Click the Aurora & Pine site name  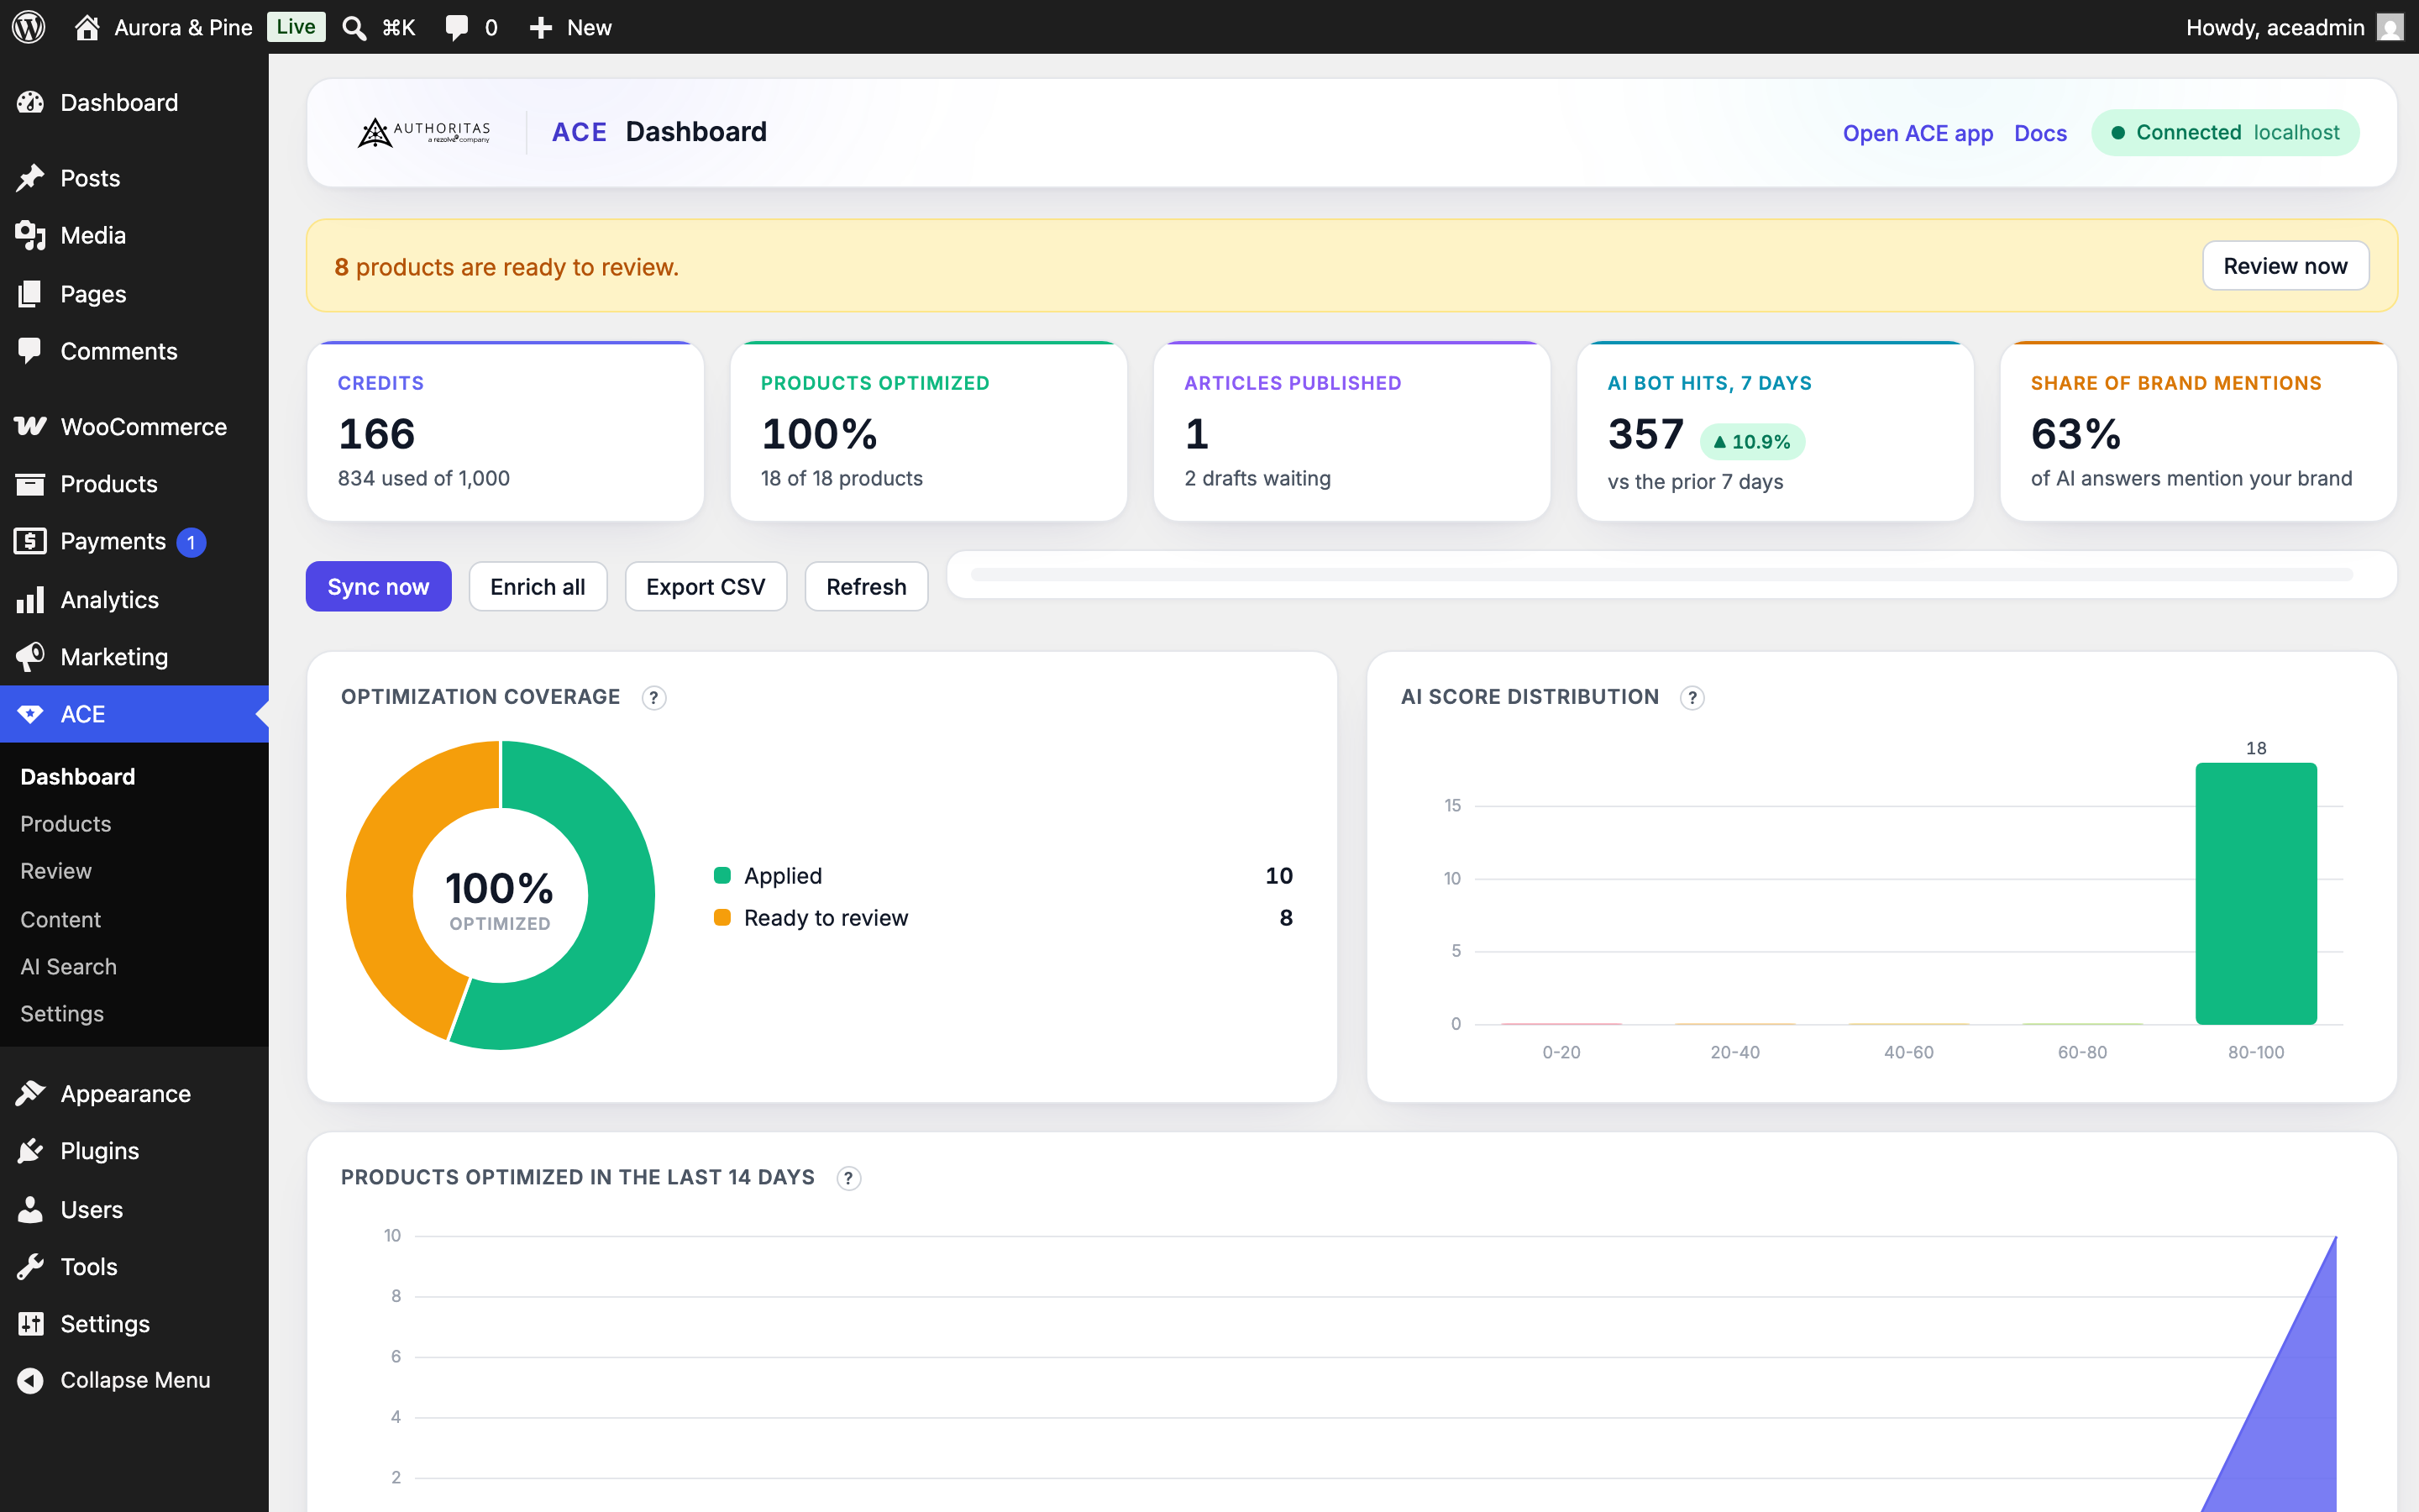click(x=183, y=27)
